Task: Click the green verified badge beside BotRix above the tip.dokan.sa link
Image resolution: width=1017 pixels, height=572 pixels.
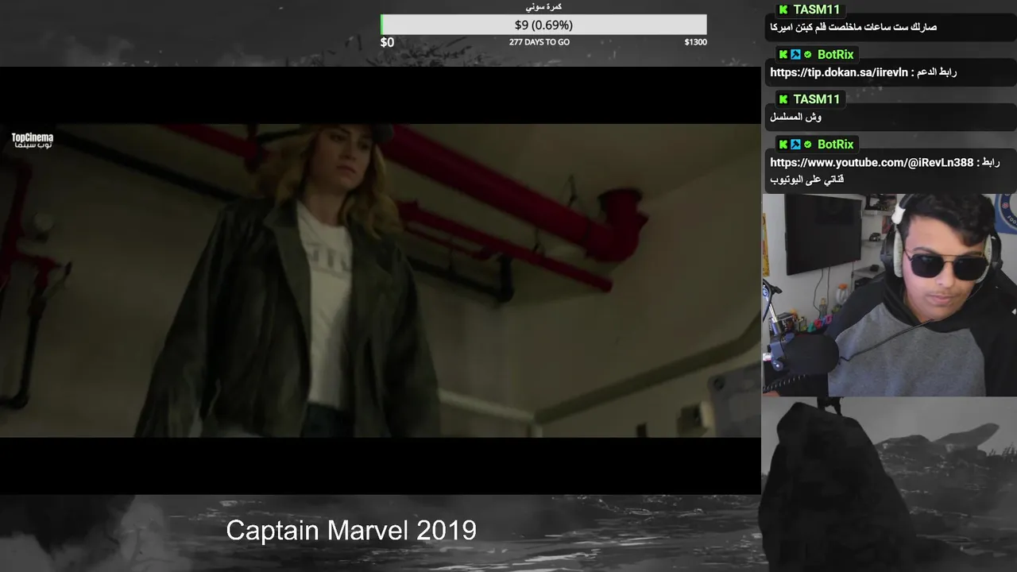Action: point(807,55)
